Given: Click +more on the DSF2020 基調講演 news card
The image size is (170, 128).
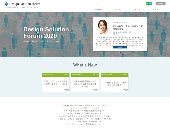Looking at the screenshot, I should pyautogui.click(x=96, y=90).
